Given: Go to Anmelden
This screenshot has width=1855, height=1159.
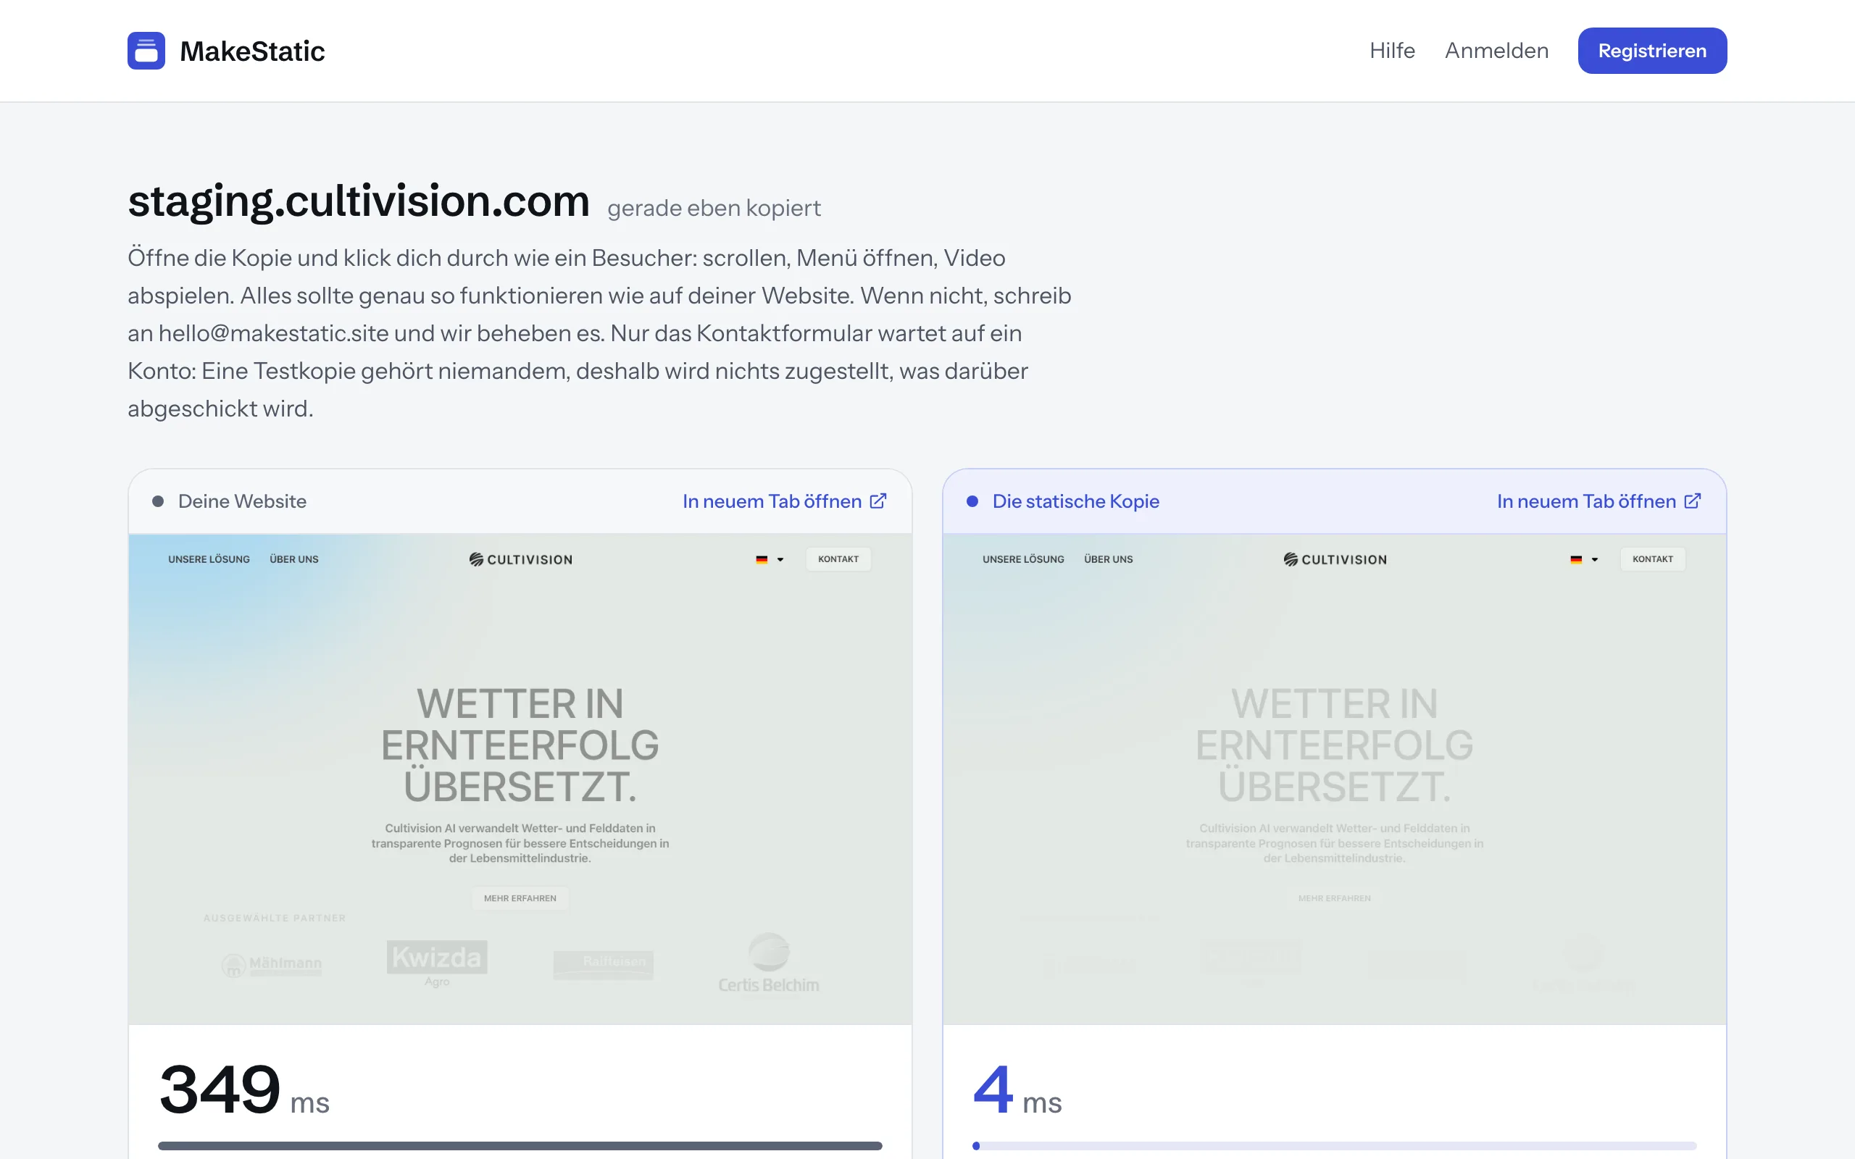Looking at the screenshot, I should tap(1496, 51).
